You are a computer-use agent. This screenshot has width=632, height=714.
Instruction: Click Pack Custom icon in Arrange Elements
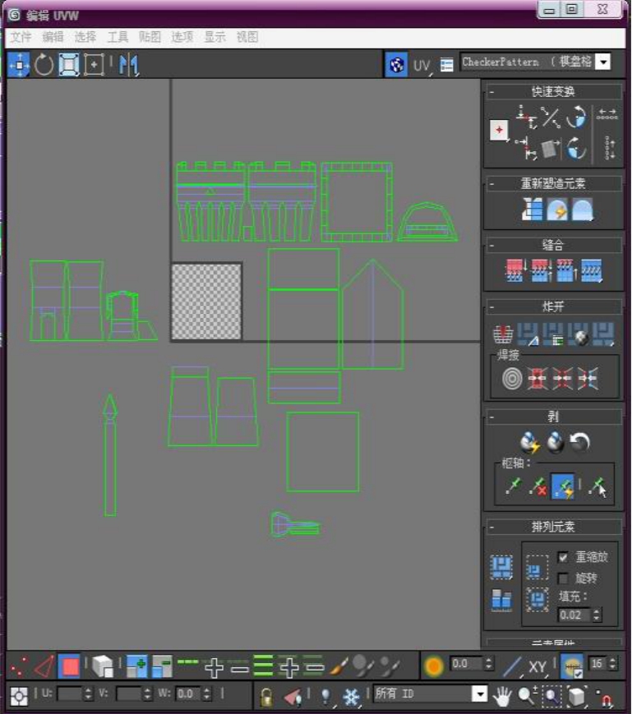501,568
